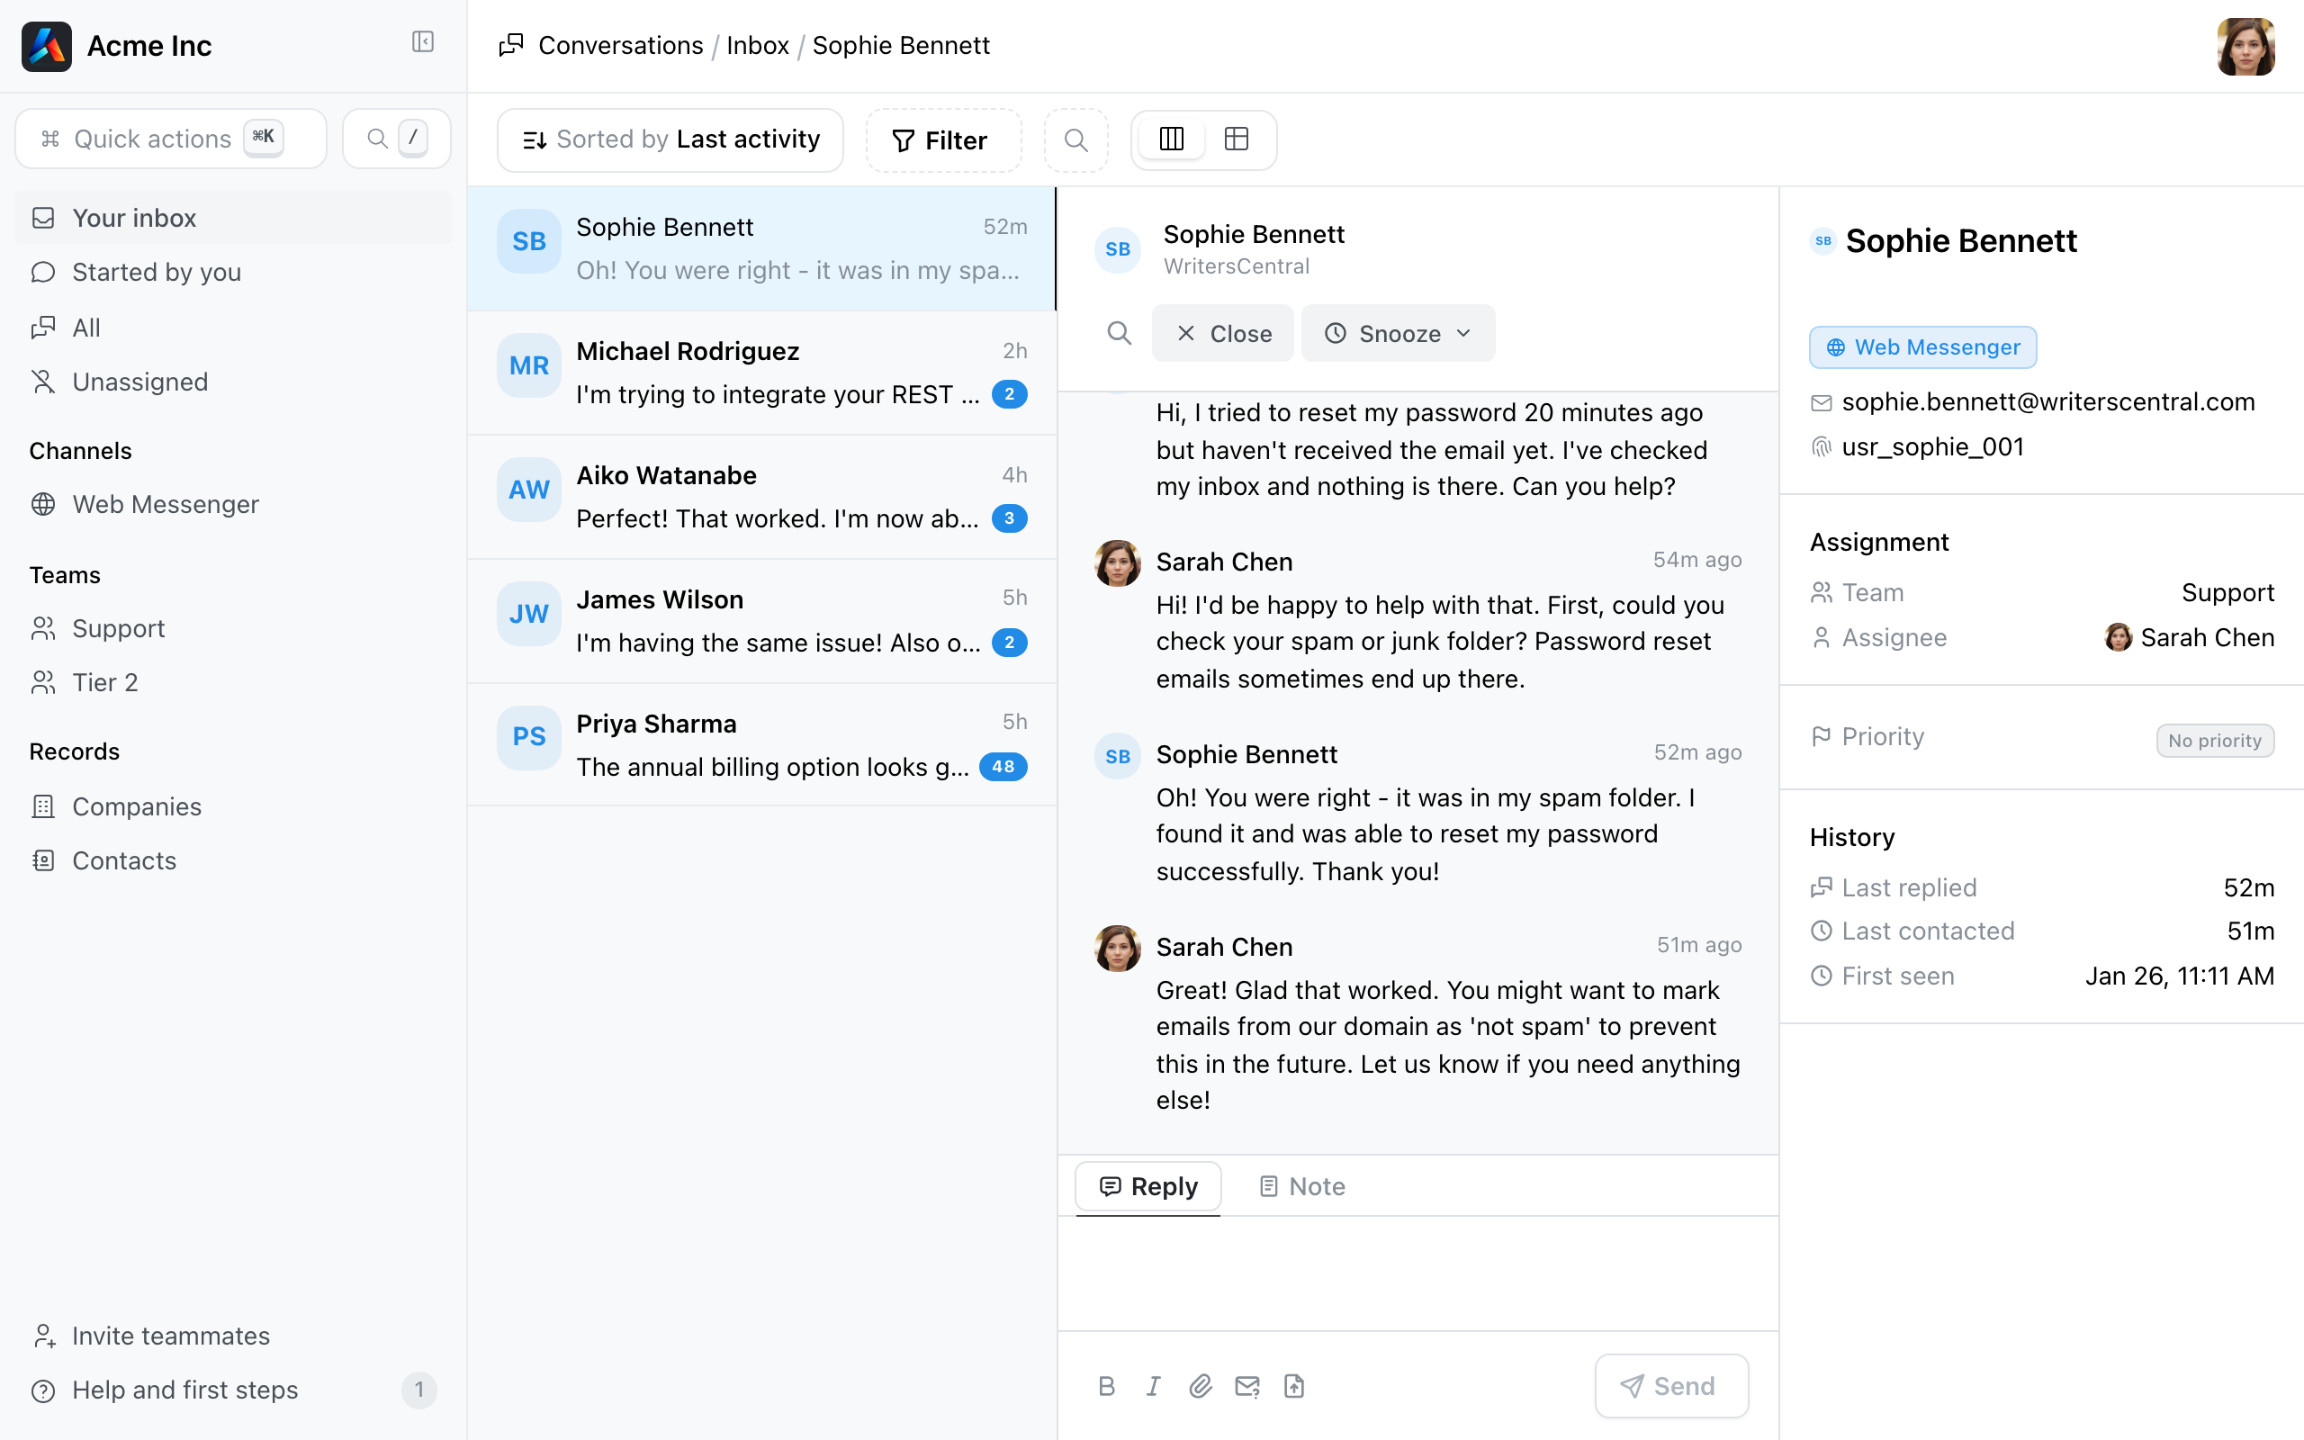The height and width of the screenshot is (1440, 2304).
Task: Open search in conversation list toolbar
Action: coord(1075,140)
